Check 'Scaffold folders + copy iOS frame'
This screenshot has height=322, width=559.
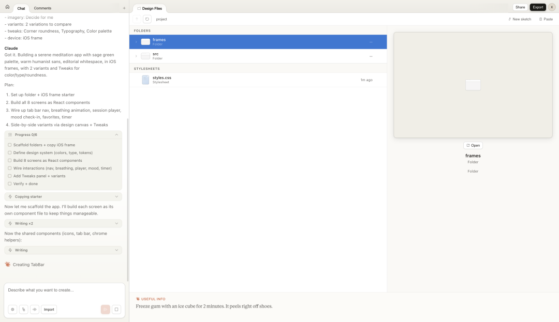point(10,145)
